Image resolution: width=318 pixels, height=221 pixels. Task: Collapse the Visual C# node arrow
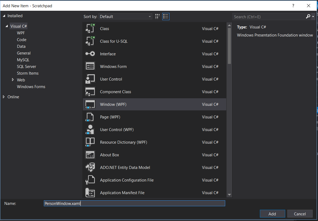7,26
